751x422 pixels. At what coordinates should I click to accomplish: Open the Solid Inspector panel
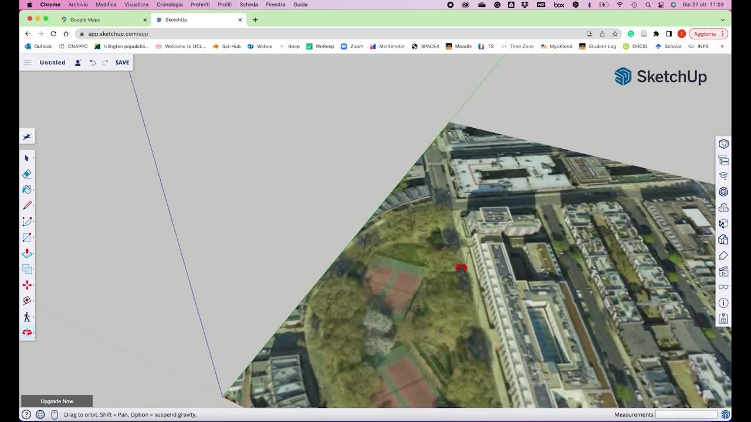[723, 319]
